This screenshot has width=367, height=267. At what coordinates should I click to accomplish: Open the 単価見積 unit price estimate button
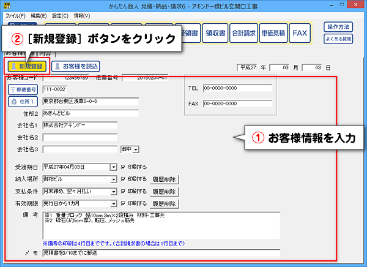tap(273, 32)
